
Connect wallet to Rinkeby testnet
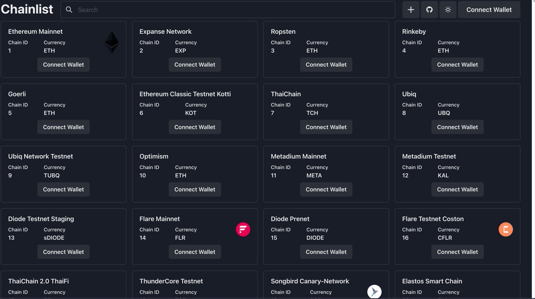coord(457,65)
